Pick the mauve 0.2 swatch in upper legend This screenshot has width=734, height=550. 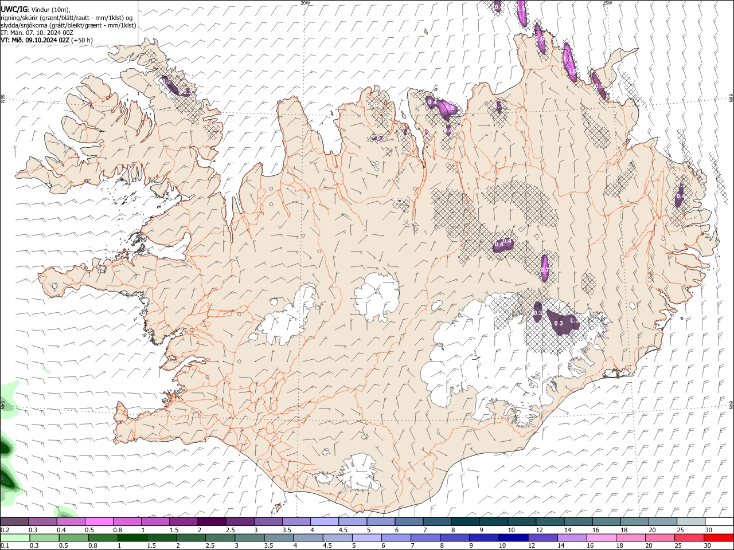pos(14,522)
